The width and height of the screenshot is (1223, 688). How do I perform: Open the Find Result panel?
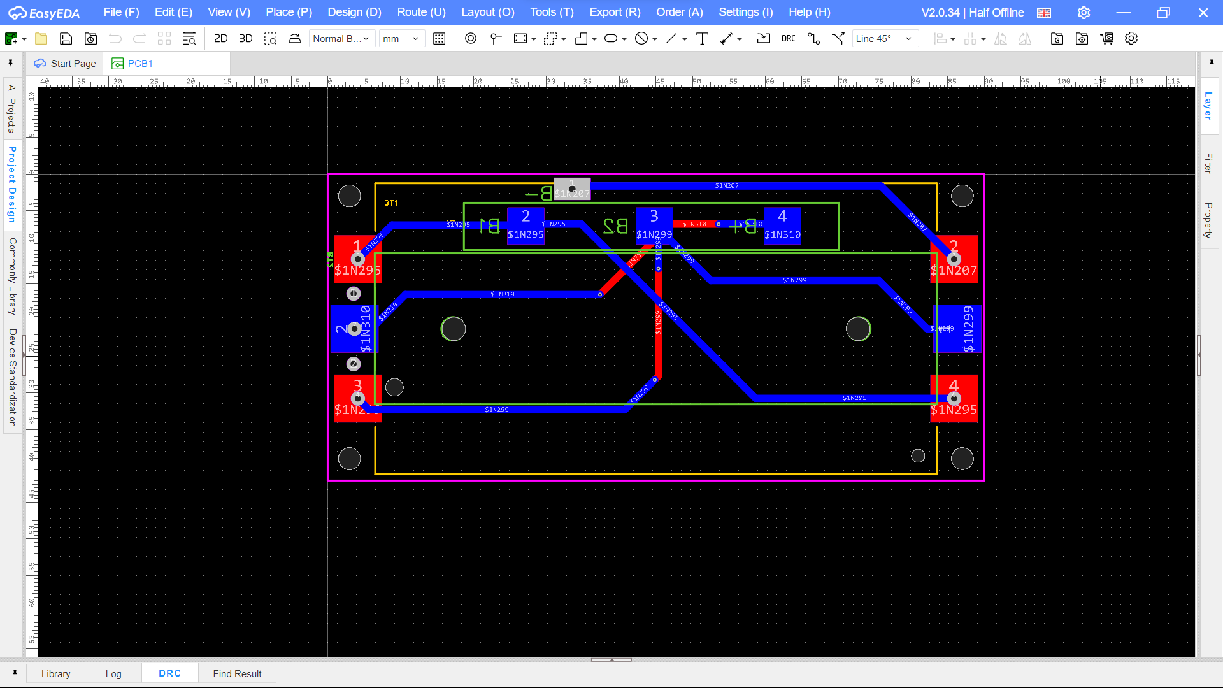point(237,673)
